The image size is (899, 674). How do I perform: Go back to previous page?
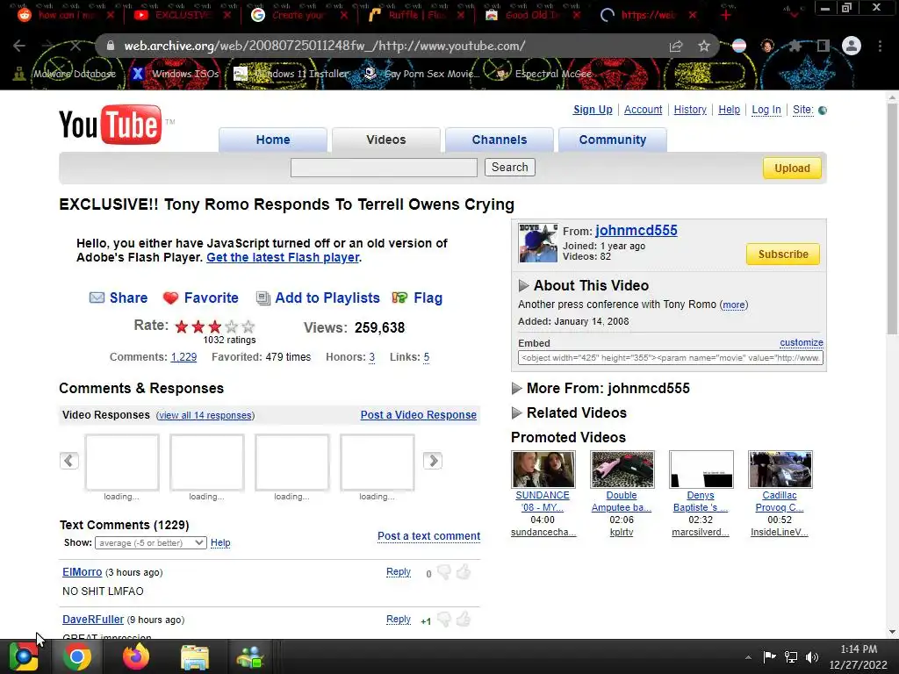[x=19, y=46]
